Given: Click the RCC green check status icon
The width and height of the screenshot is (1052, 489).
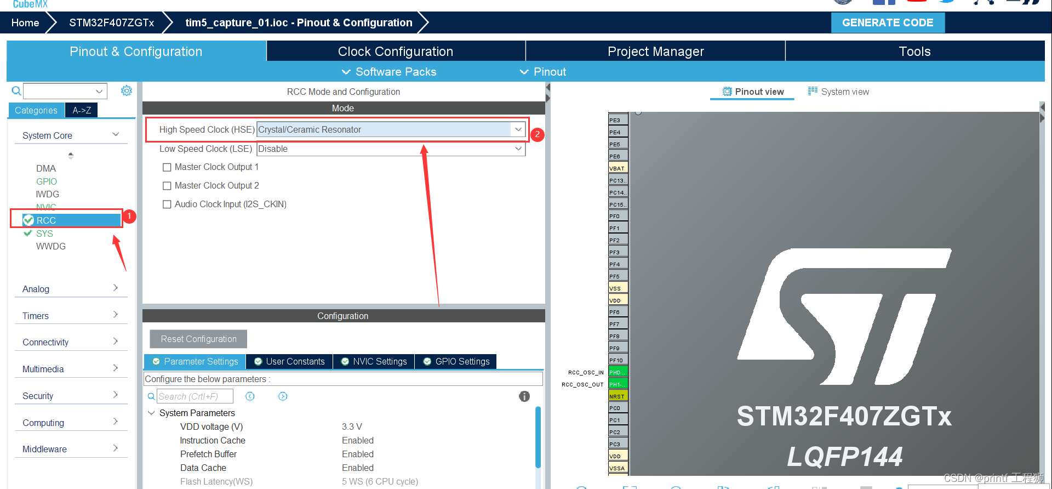Looking at the screenshot, I should (28, 220).
